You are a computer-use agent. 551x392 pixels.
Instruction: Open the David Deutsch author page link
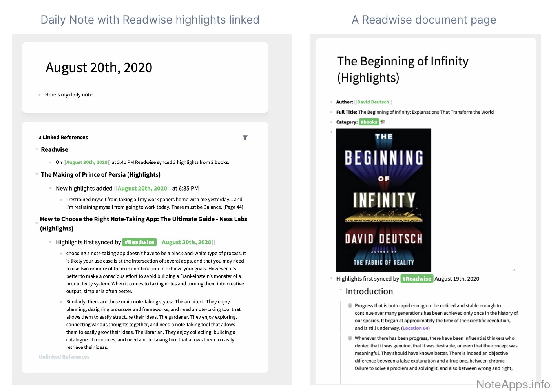[373, 102]
